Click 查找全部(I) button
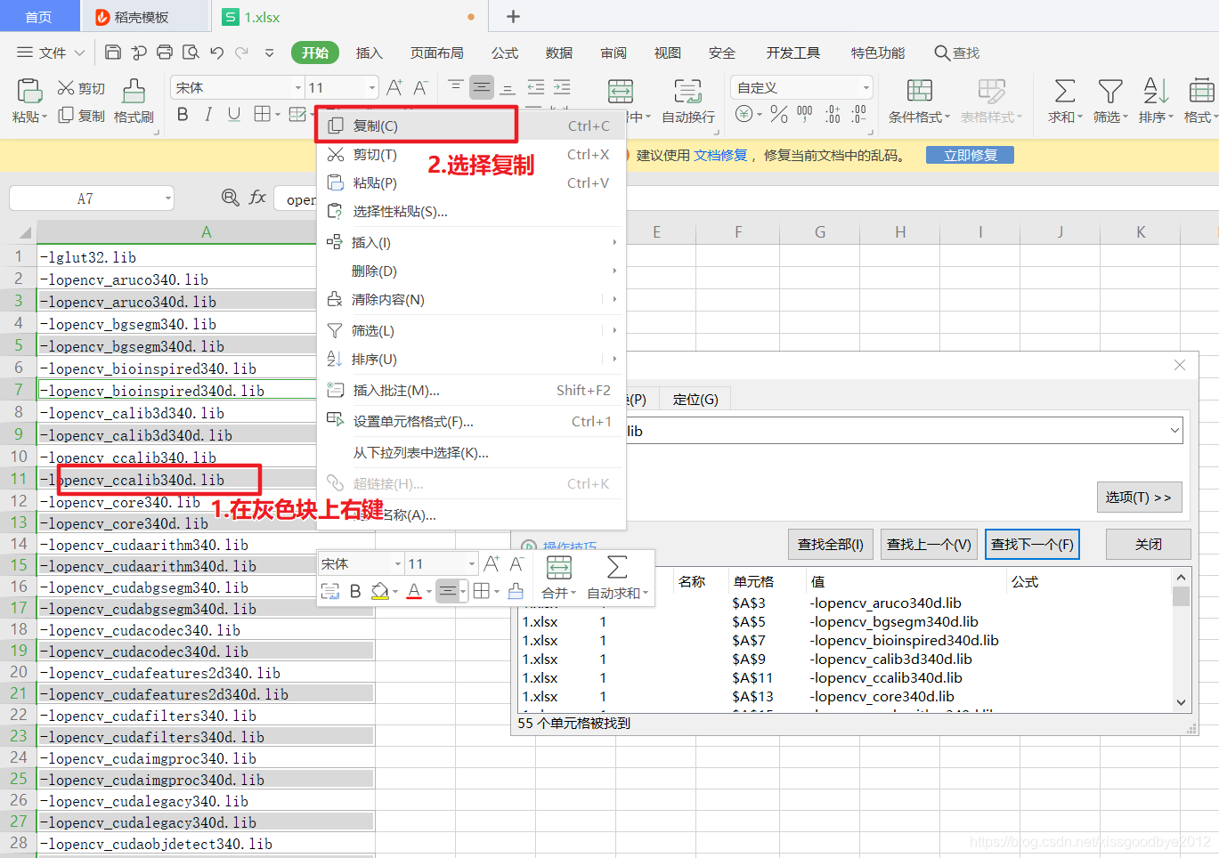1219x858 pixels. (830, 544)
